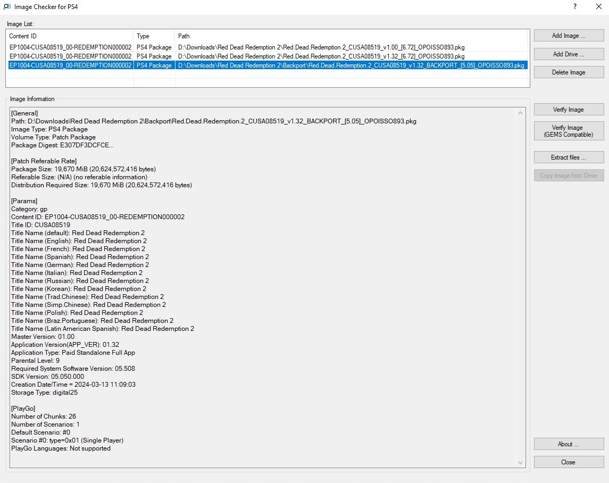The height and width of the screenshot is (483, 609).
Task: Start Verify Image (GEMS Compatible)
Action: click(569, 131)
